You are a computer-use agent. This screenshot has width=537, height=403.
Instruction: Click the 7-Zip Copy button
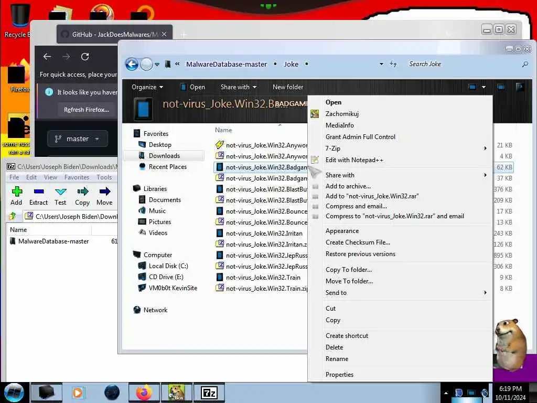(82, 196)
